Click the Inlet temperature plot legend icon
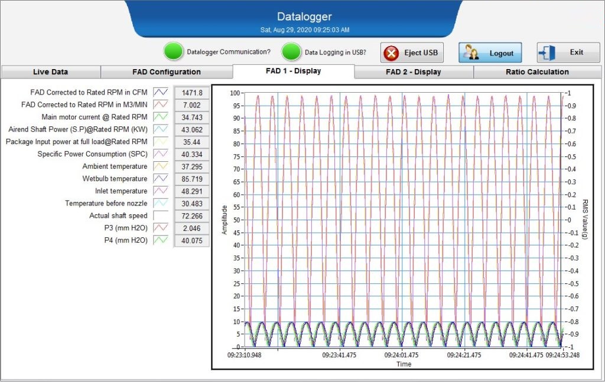 (161, 191)
